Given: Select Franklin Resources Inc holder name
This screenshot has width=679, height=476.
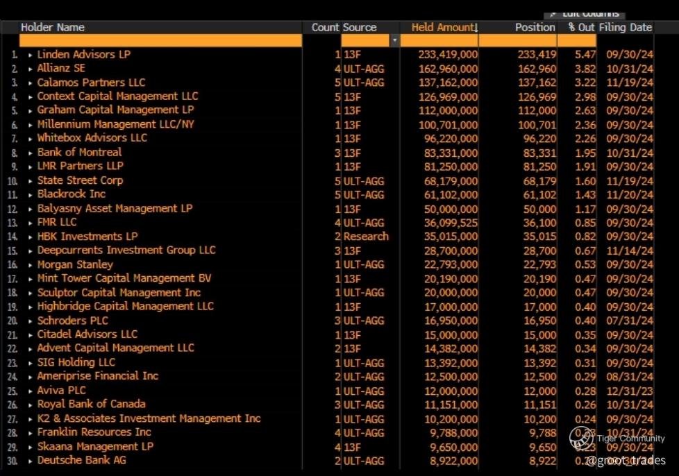Looking at the screenshot, I should click(94, 432).
